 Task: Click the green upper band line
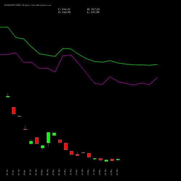(79, 54)
